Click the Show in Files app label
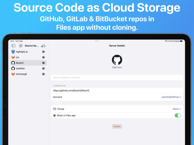Screen dimensions: 194x145 coord(66,116)
